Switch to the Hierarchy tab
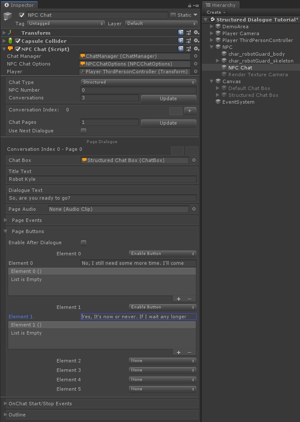The image size is (300, 422). 221,5
